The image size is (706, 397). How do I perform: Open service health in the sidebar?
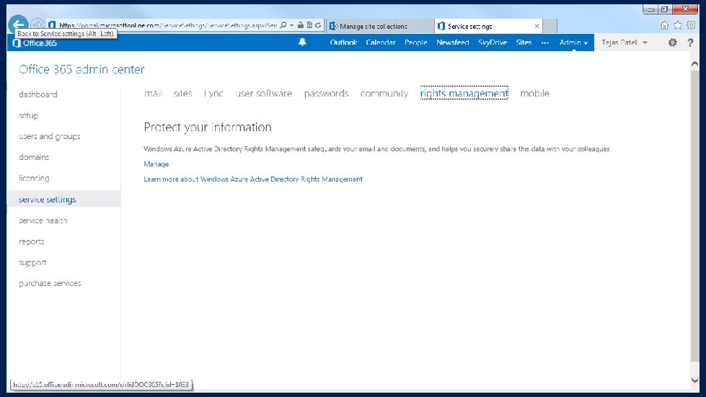click(x=43, y=220)
